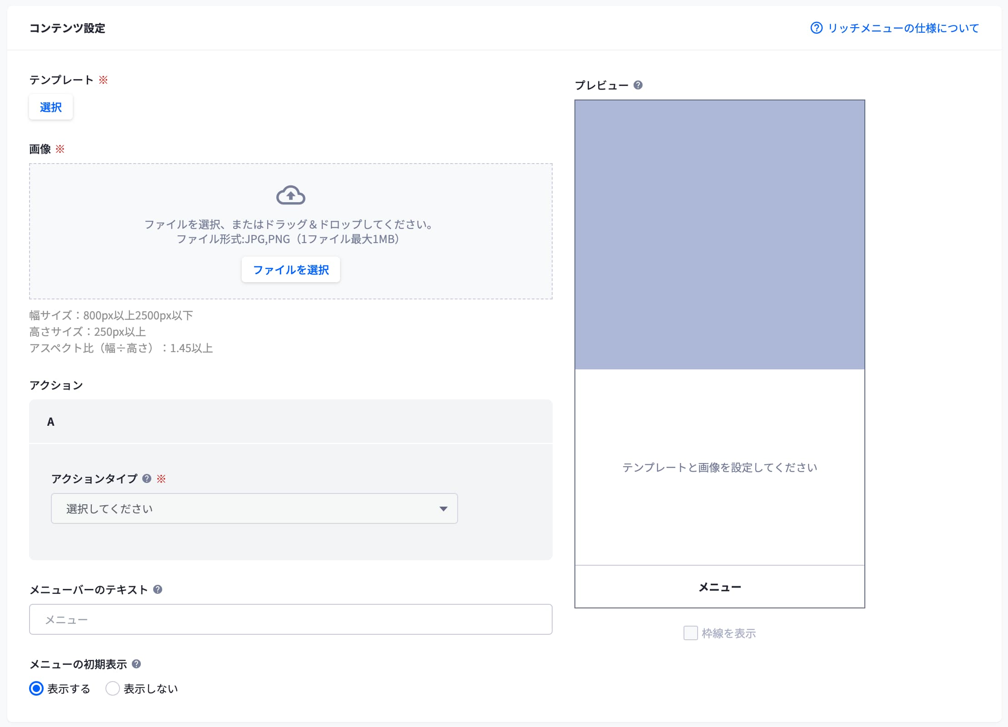Open the アクションタイプ dropdown
Viewport: 1008px width, 727px height.
tap(254, 508)
